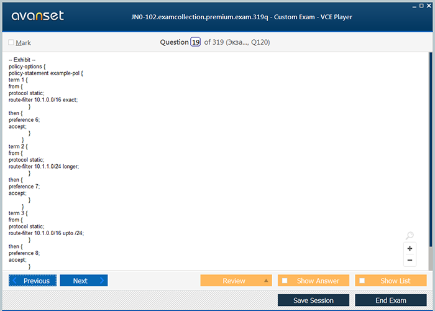435x311 pixels.
Task: Click the Save Session button
Action: click(313, 300)
